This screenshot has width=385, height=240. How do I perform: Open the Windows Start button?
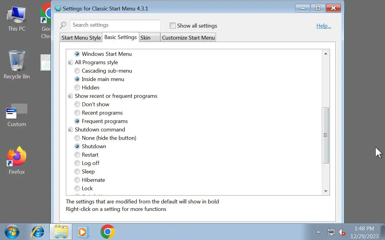pyautogui.click(x=12, y=232)
